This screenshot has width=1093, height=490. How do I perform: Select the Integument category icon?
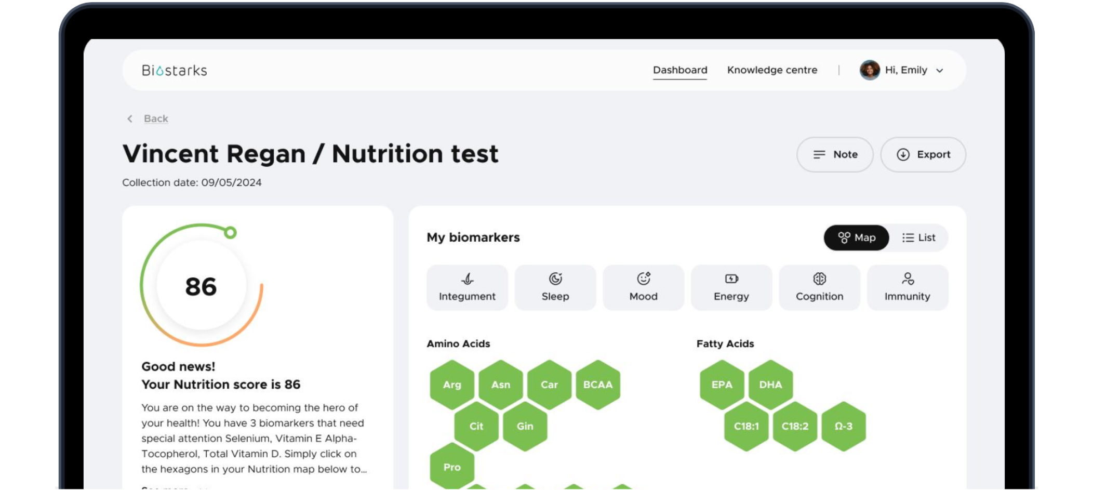pyautogui.click(x=467, y=279)
